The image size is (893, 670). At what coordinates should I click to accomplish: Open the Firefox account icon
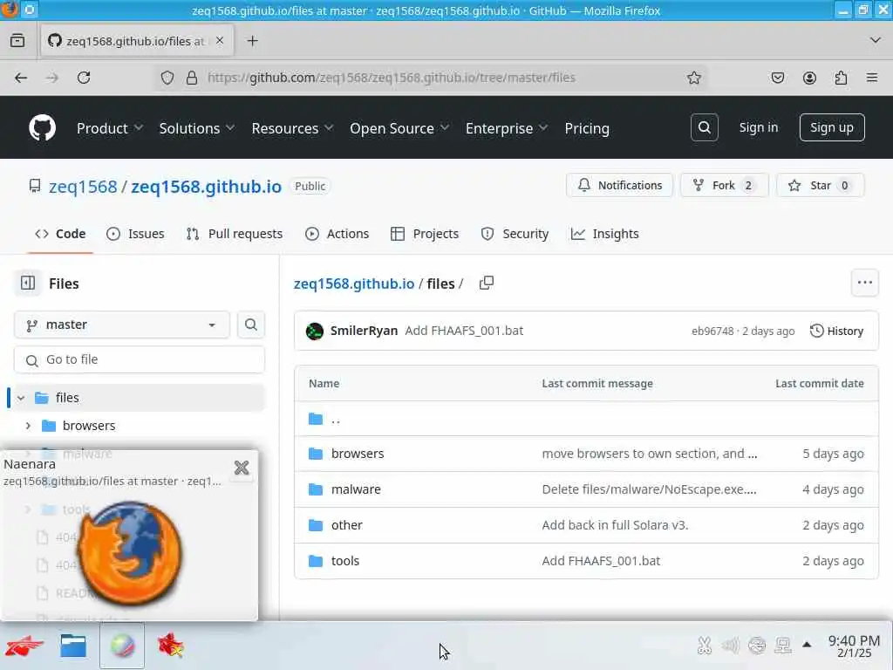[x=809, y=78]
